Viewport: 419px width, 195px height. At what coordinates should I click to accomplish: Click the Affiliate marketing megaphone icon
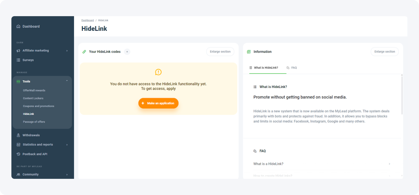point(18,51)
